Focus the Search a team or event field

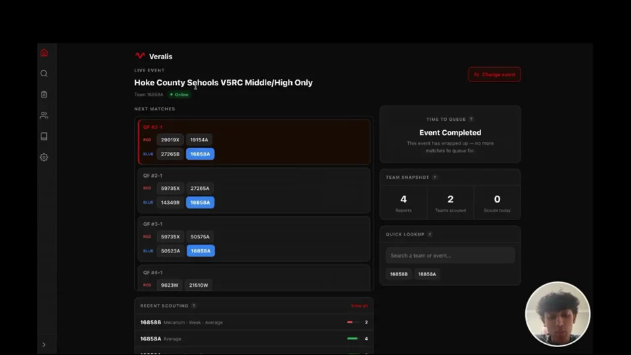(x=450, y=256)
